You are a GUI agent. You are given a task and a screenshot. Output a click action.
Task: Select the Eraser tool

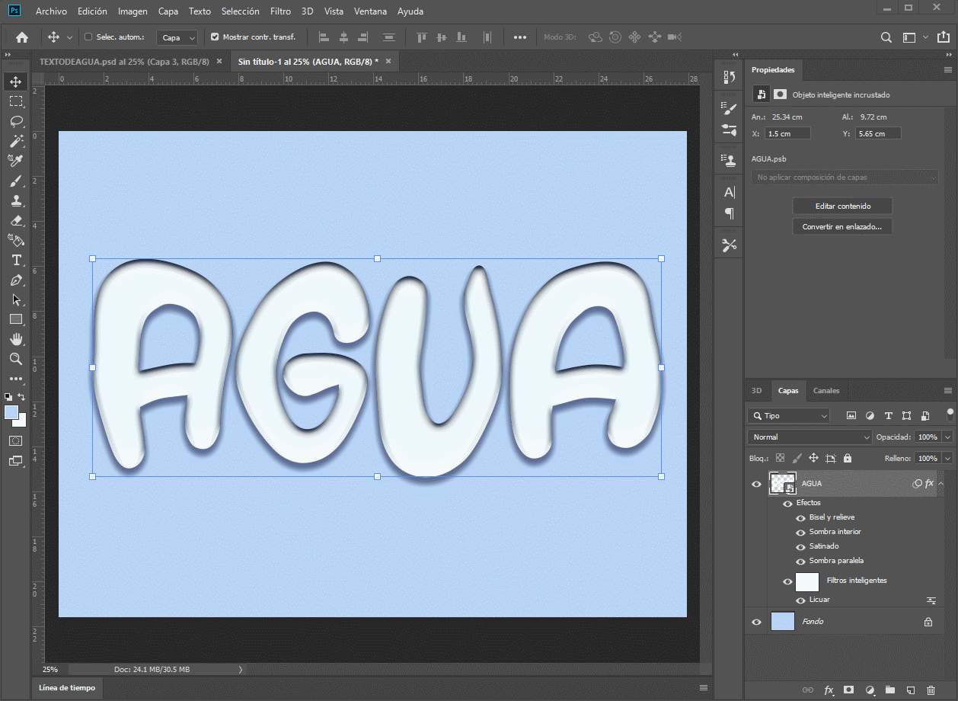16,221
